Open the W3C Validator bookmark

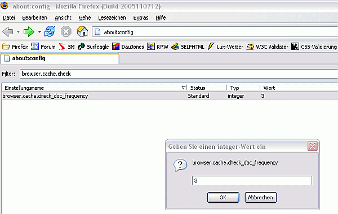(267, 47)
